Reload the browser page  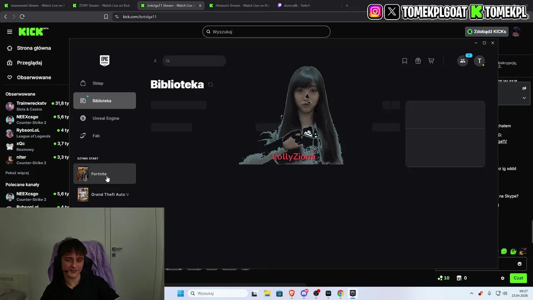pyautogui.click(x=22, y=17)
